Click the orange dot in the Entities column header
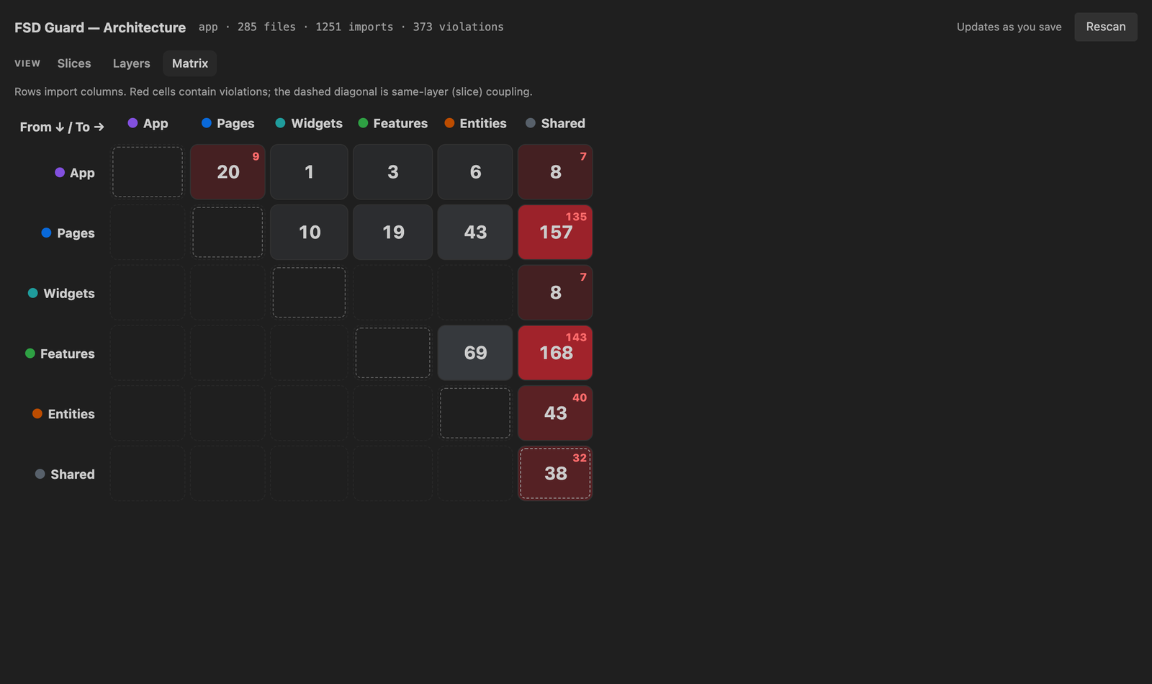Viewport: 1152px width, 684px height. tap(449, 123)
